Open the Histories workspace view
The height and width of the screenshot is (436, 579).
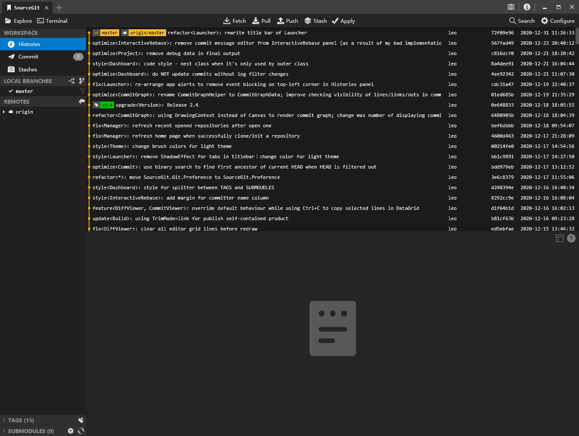(x=43, y=44)
